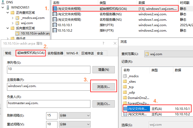
Task: Click the 正向查找区域 folder icon
Action: [x=12, y=13]
